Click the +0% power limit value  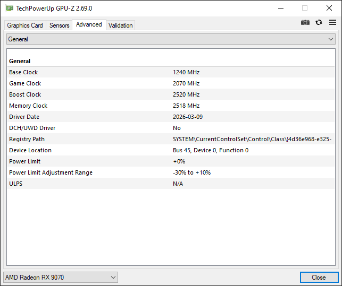(179, 161)
